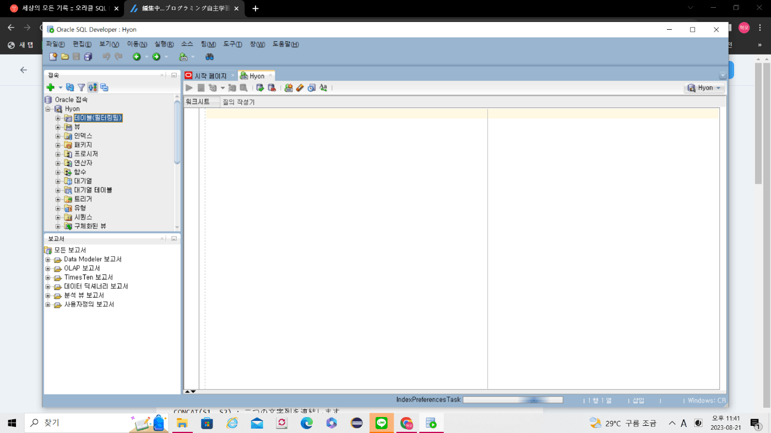The image size is (771, 433).
Task: Click the Windows Start button
Action: [x=12, y=423]
